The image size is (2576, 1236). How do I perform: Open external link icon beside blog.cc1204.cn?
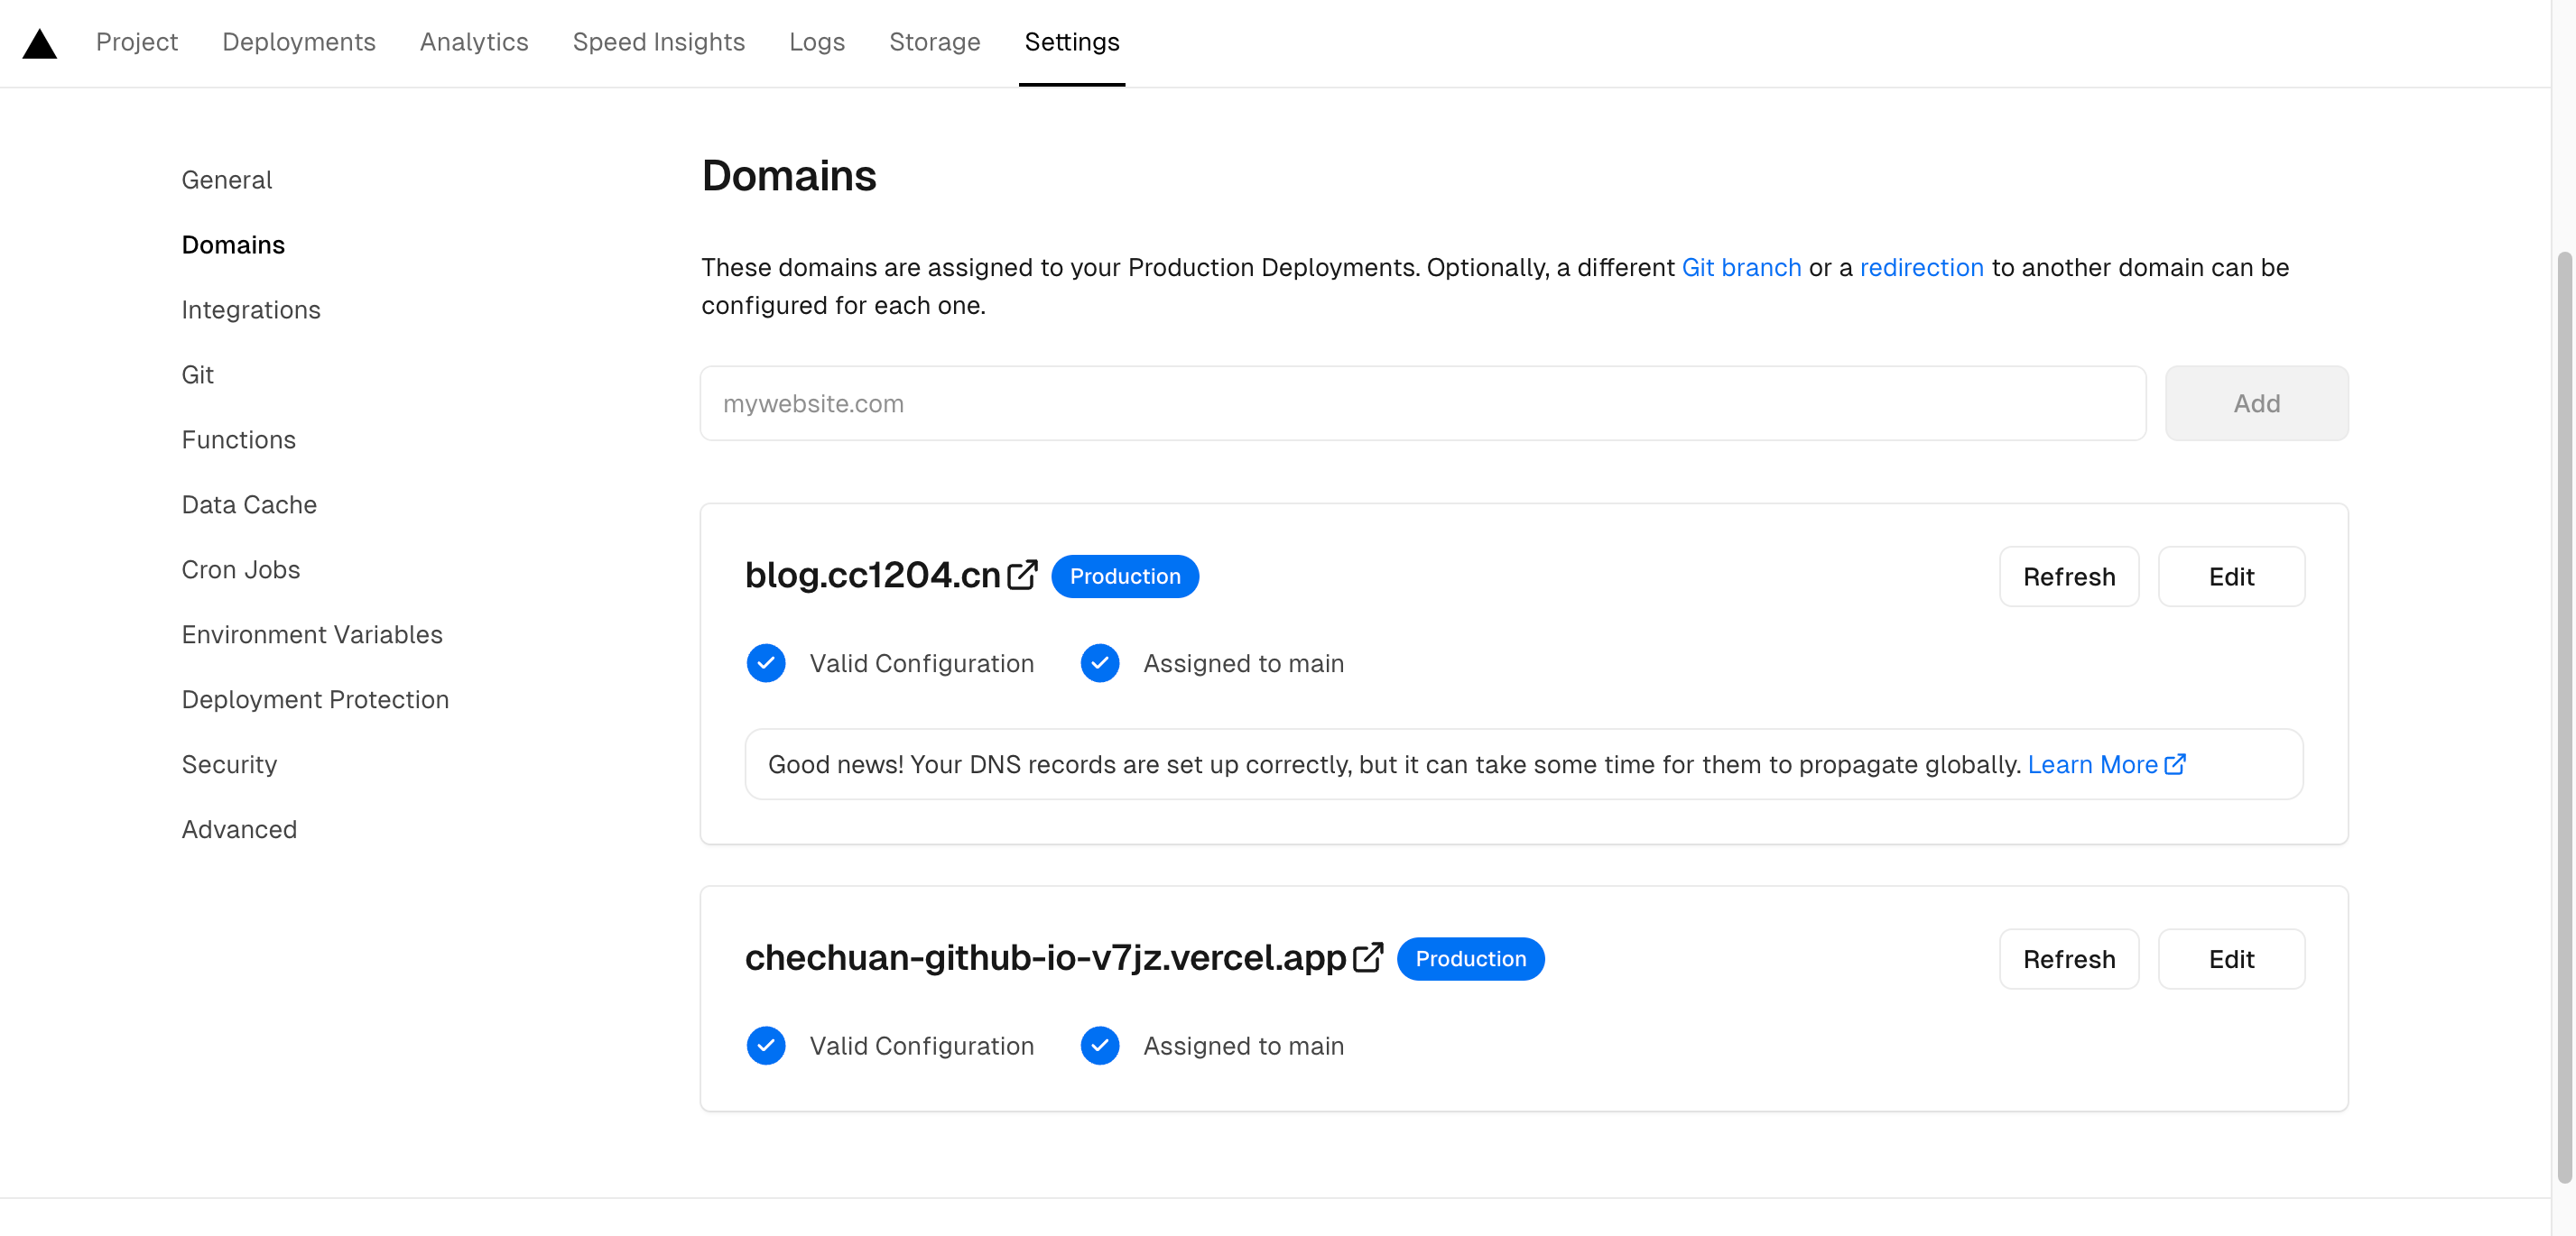[1022, 575]
